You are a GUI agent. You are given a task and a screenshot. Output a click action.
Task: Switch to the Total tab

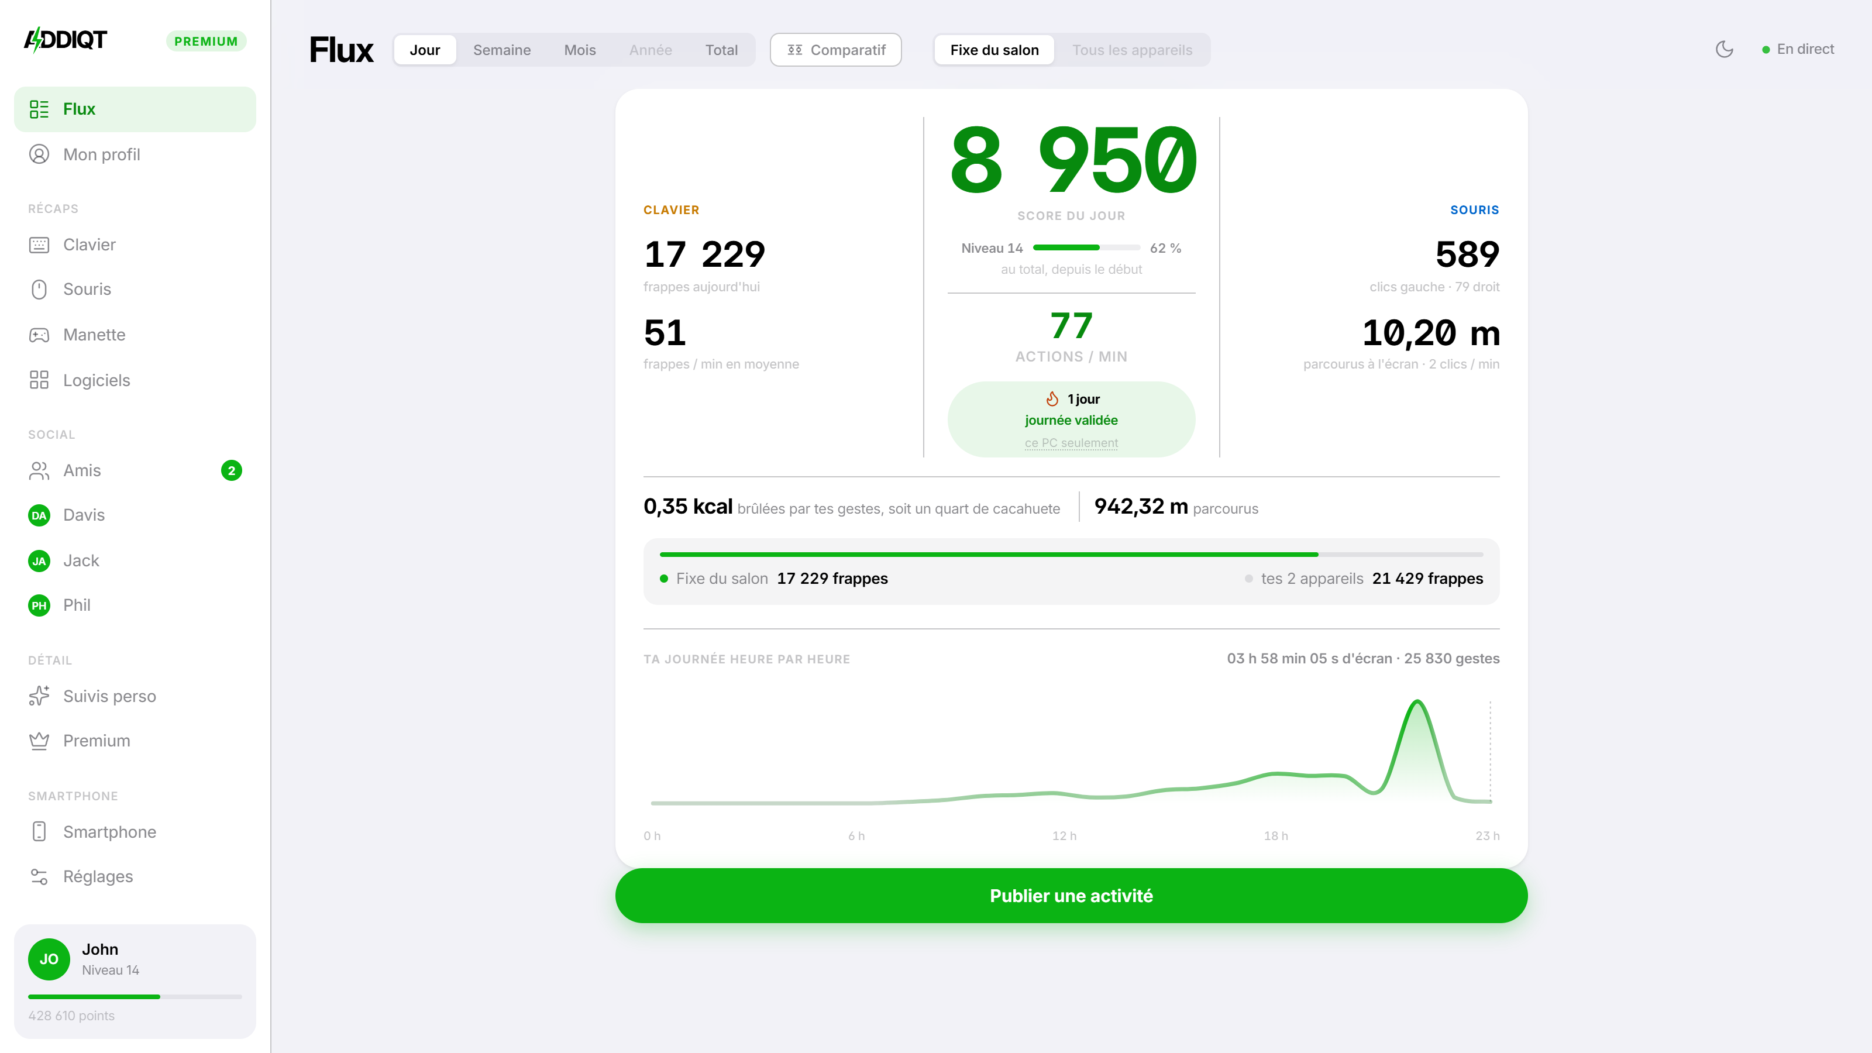click(721, 50)
